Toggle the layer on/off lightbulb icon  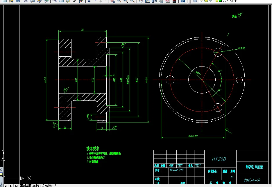click(201, 1)
